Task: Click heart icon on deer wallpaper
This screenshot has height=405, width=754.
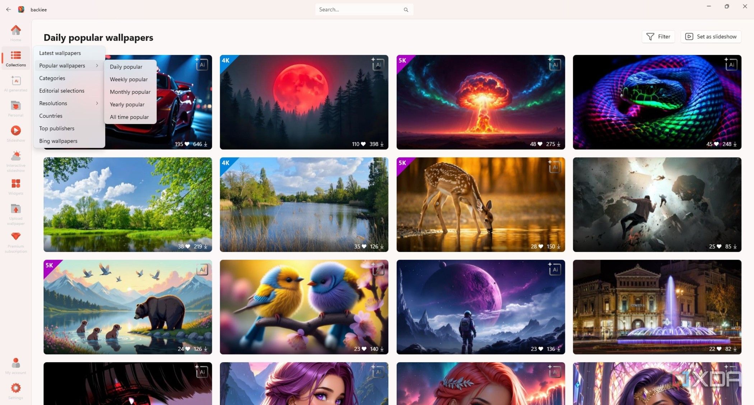Action: tap(541, 246)
